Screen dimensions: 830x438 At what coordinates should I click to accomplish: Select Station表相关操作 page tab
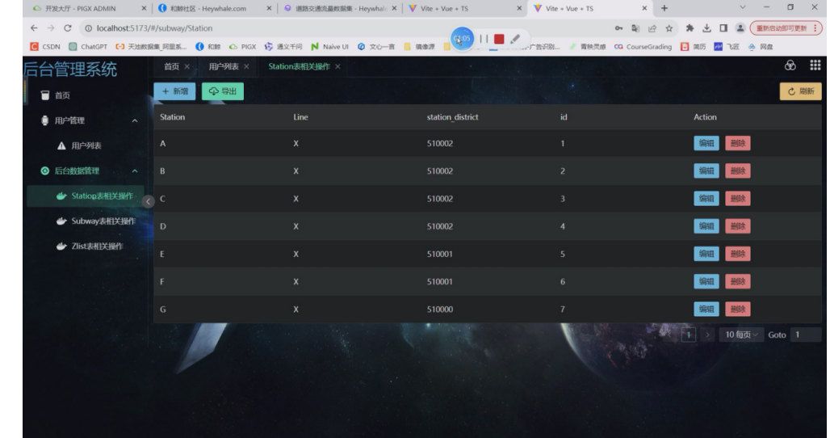pos(299,66)
